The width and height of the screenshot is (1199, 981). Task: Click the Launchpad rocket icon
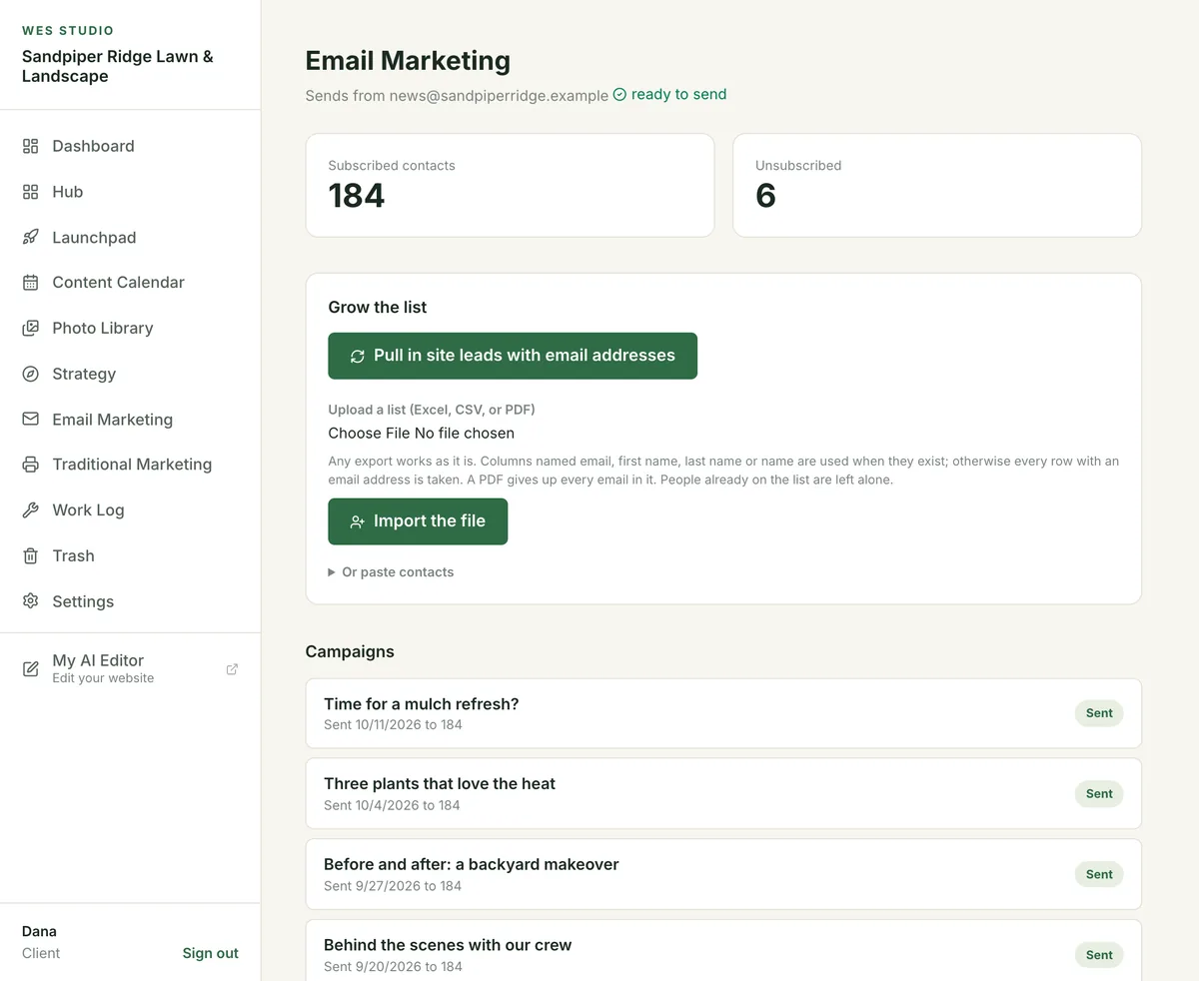point(31,238)
